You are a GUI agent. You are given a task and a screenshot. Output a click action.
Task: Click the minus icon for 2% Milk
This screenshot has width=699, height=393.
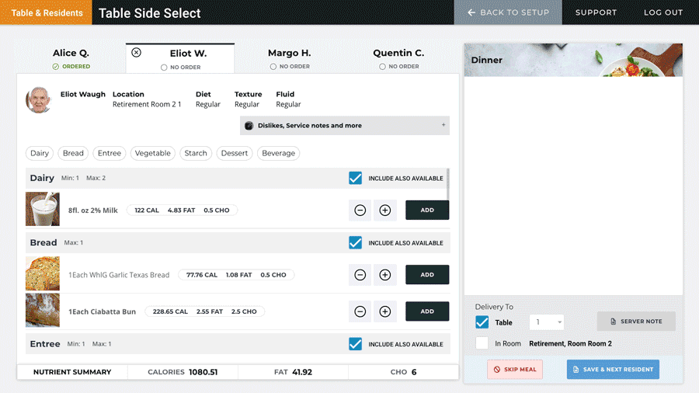point(360,210)
